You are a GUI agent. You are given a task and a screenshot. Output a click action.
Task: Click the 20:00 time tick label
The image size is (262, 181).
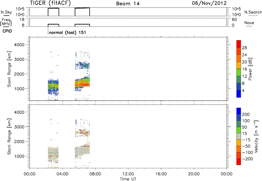[194, 174]
